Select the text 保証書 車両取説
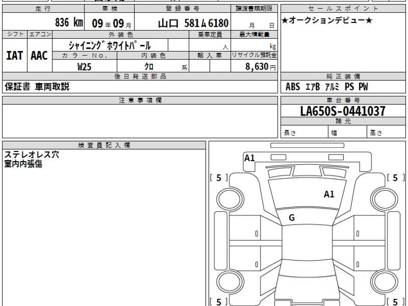408x306 pixels. pyautogui.click(x=37, y=87)
